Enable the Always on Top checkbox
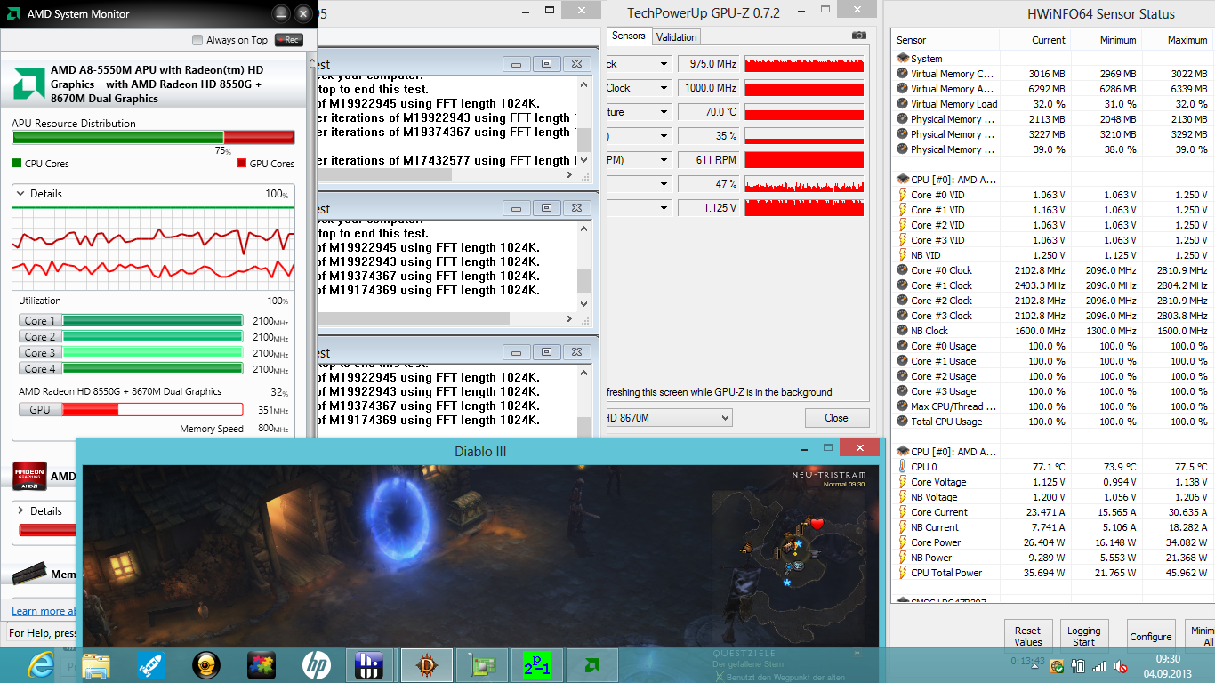Viewport: 1215px width, 683px height. pos(197,40)
